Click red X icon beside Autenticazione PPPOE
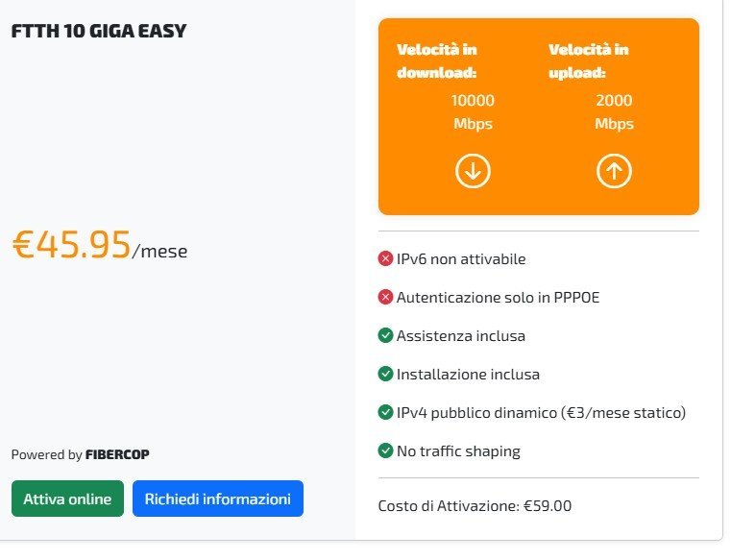 pyautogui.click(x=386, y=298)
